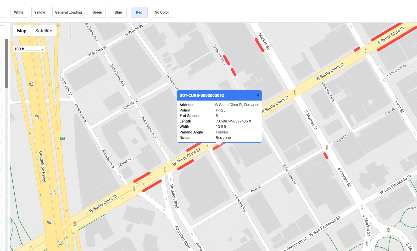
Task: Click the green exit 6B marker
Action: [x=63, y=138]
